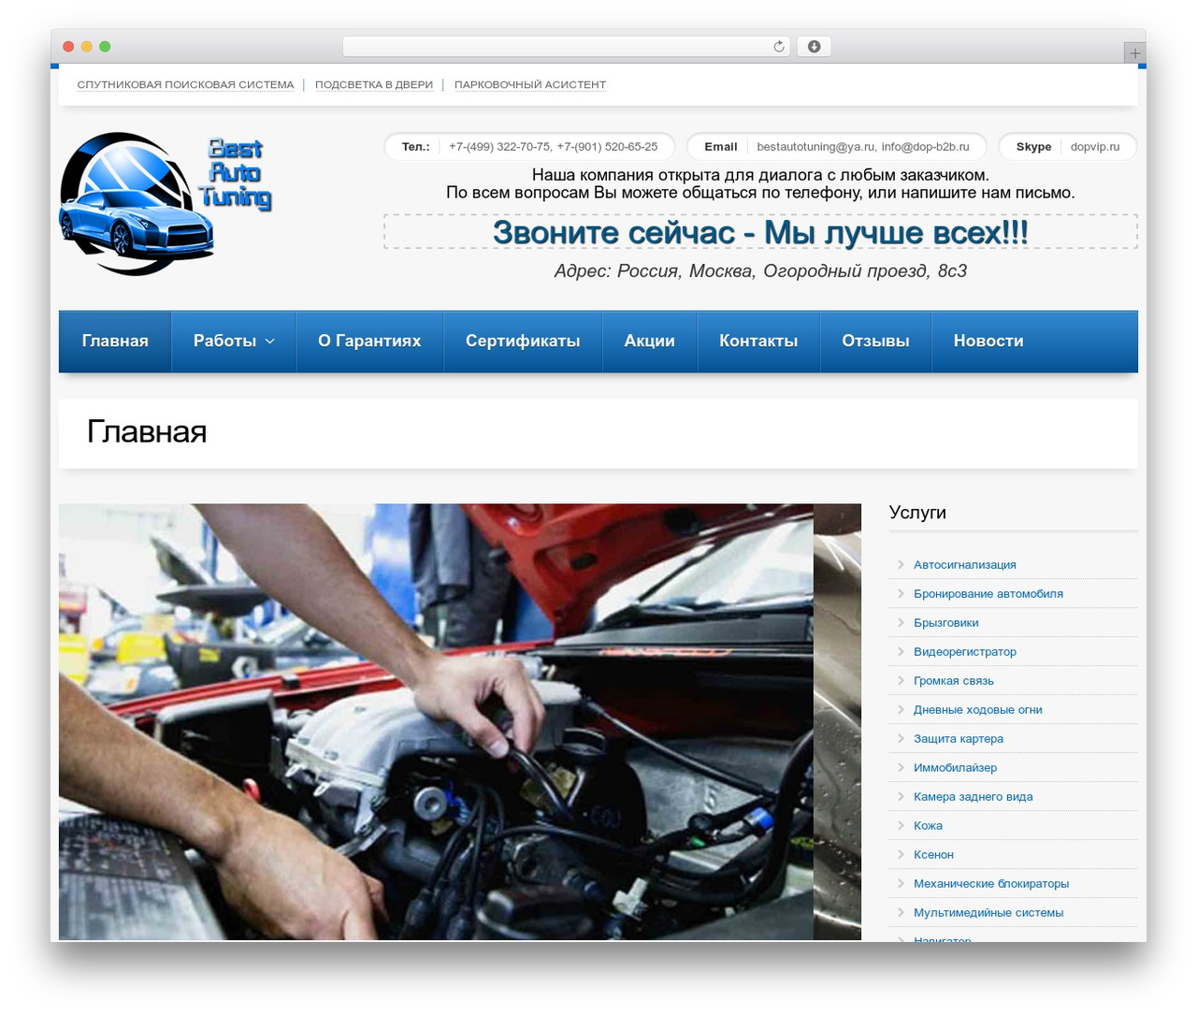Open the Сертификаты menu item
The width and height of the screenshot is (1197, 1014).
tap(523, 341)
